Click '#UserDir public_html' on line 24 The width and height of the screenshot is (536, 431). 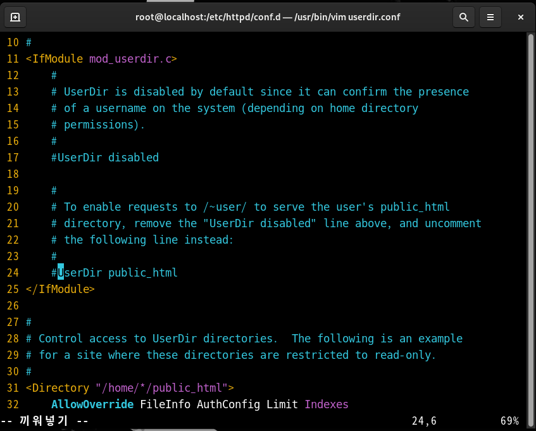(115, 273)
